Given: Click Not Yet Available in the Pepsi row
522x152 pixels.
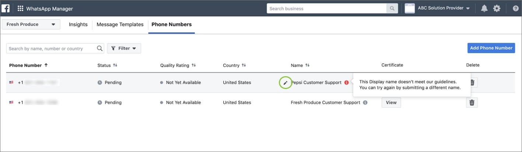Looking at the screenshot, I should pyautogui.click(x=183, y=83).
